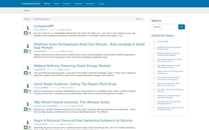Open sidebar link Free Bonus Online Slot Malaysia
Screen dimensions: 209x130
pyautogui.click(x=170, y=91)
